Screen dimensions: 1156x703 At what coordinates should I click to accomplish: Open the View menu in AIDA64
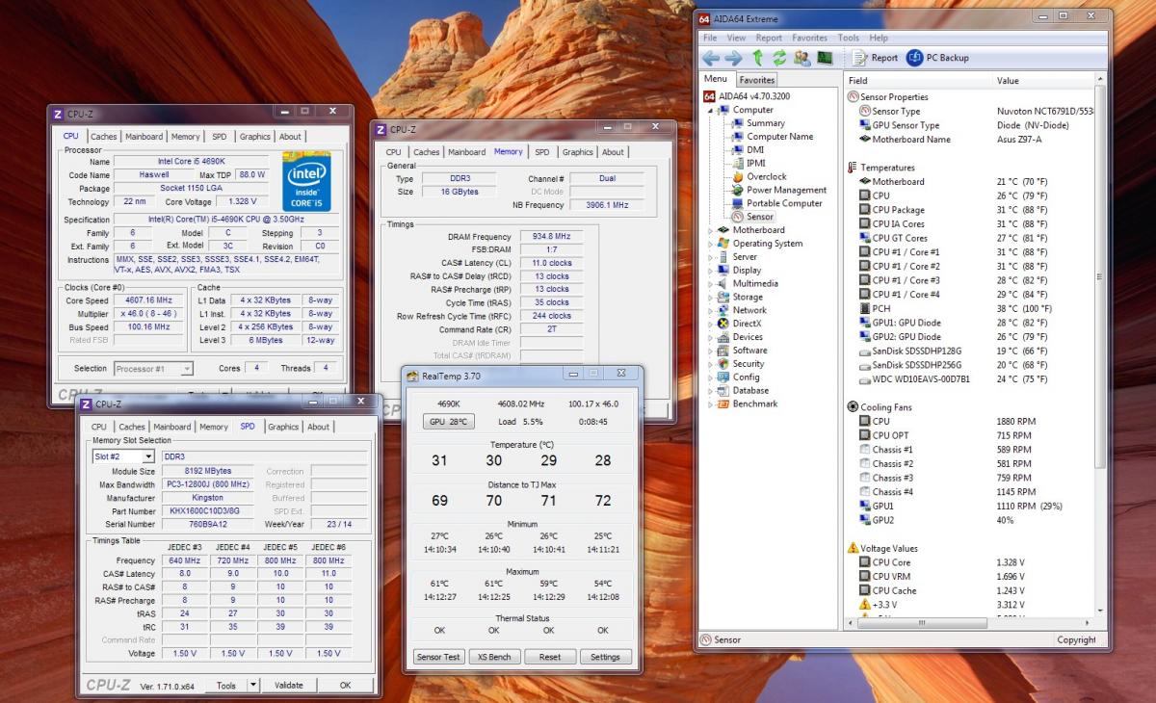pos(736,38)
